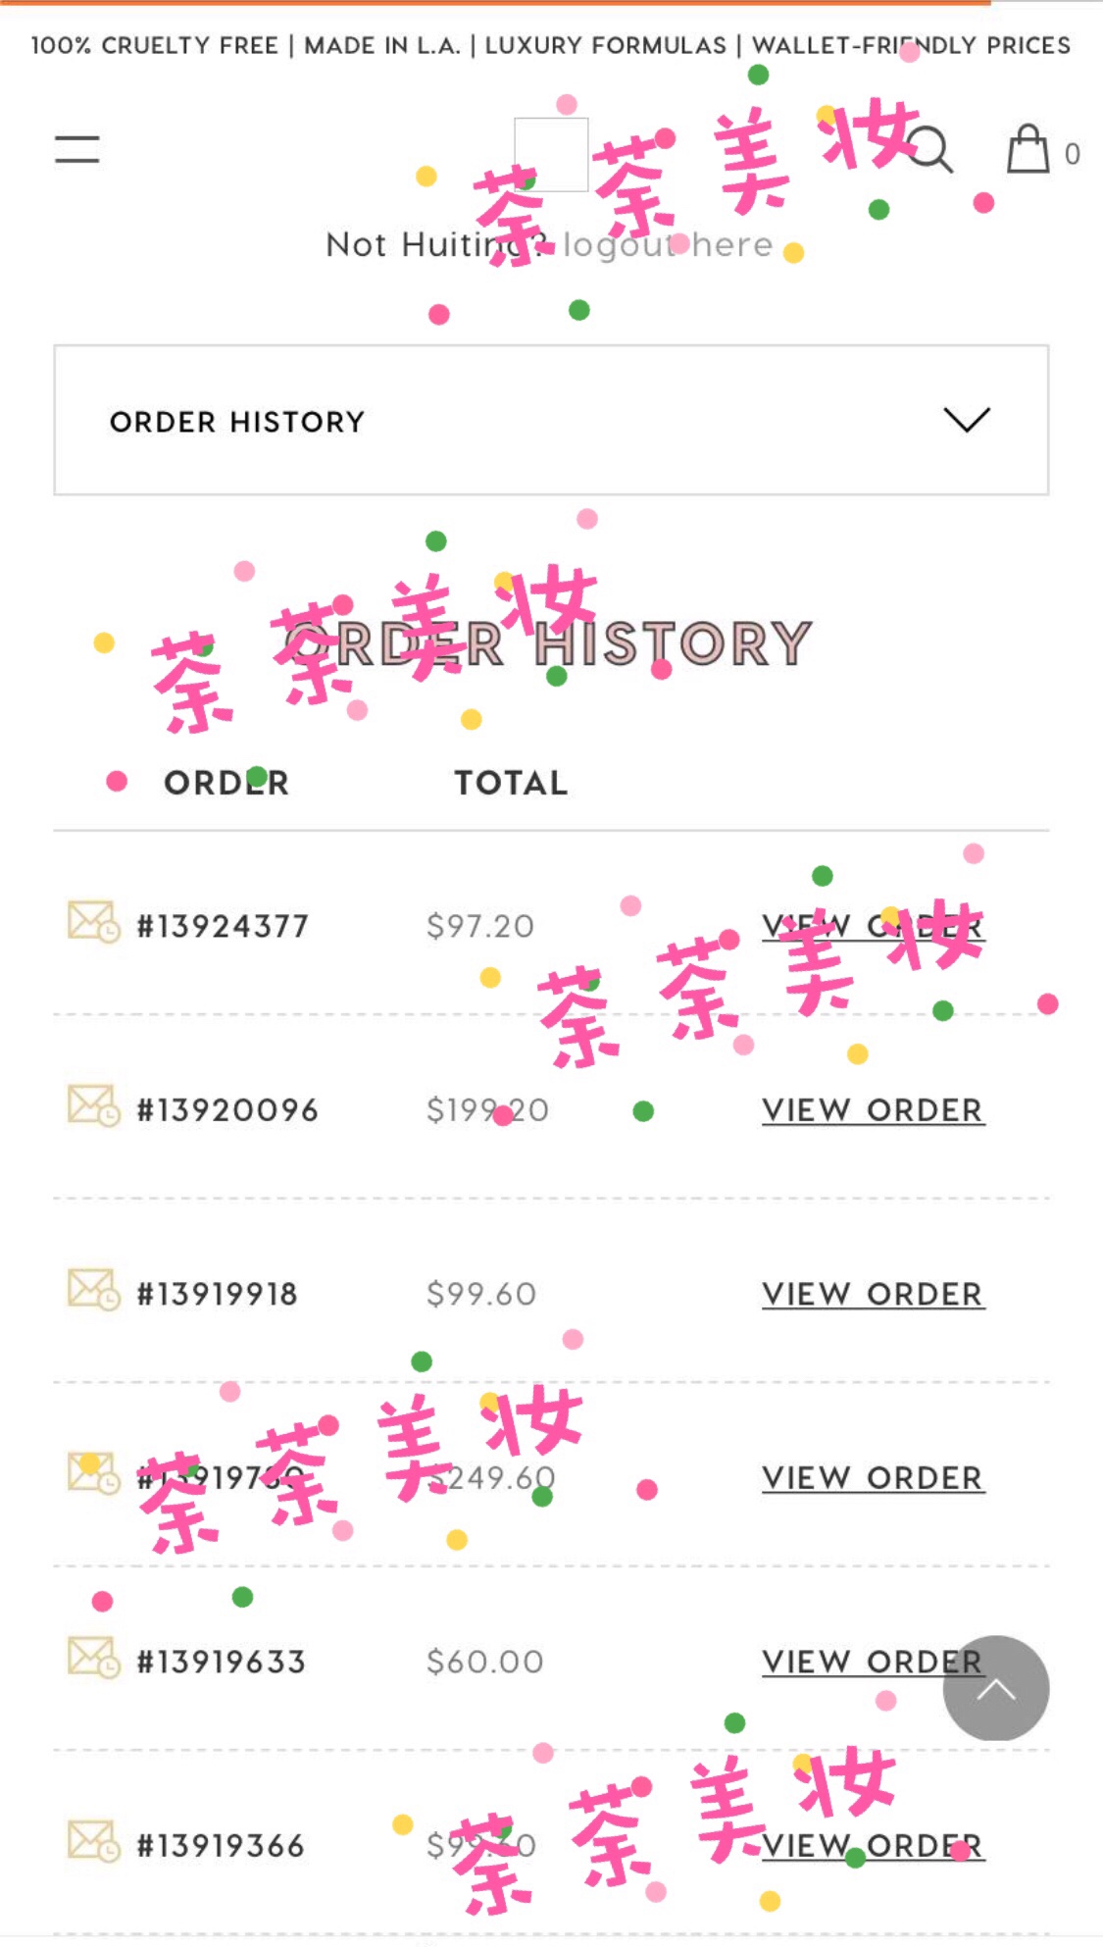
Task: View order for the $199.20 purchase
Action: click(873, 1110)
